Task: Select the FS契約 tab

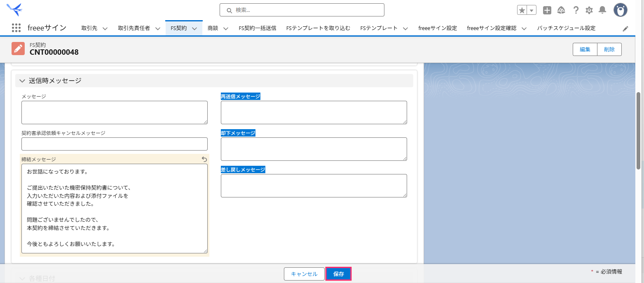Action: pos(179,28)
